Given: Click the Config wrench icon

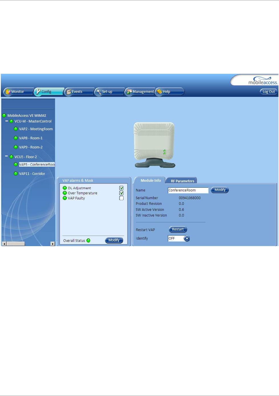Looking at the screenshot, I should [x=38, y=91].
